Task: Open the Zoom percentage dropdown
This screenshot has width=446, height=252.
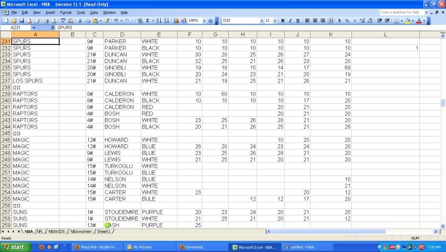Action: (204, 20)
